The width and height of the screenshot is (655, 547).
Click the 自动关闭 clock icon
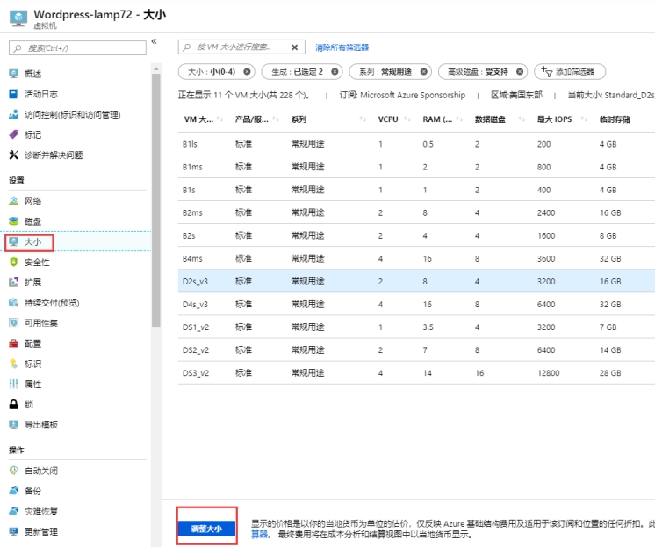point(13,471)
